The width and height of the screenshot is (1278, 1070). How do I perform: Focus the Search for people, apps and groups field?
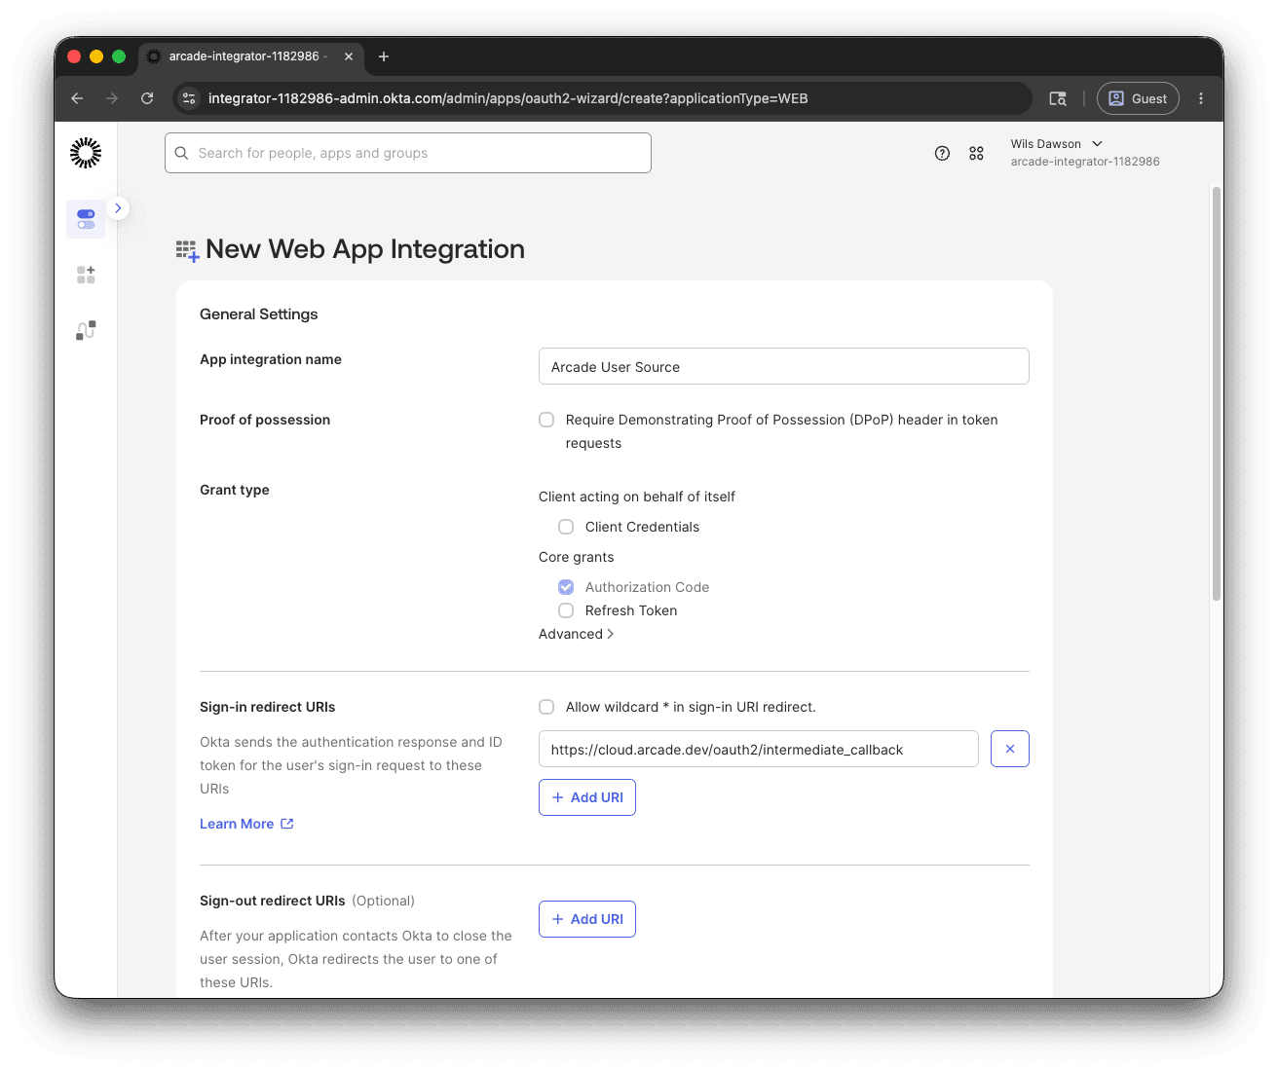pos(408,153)
